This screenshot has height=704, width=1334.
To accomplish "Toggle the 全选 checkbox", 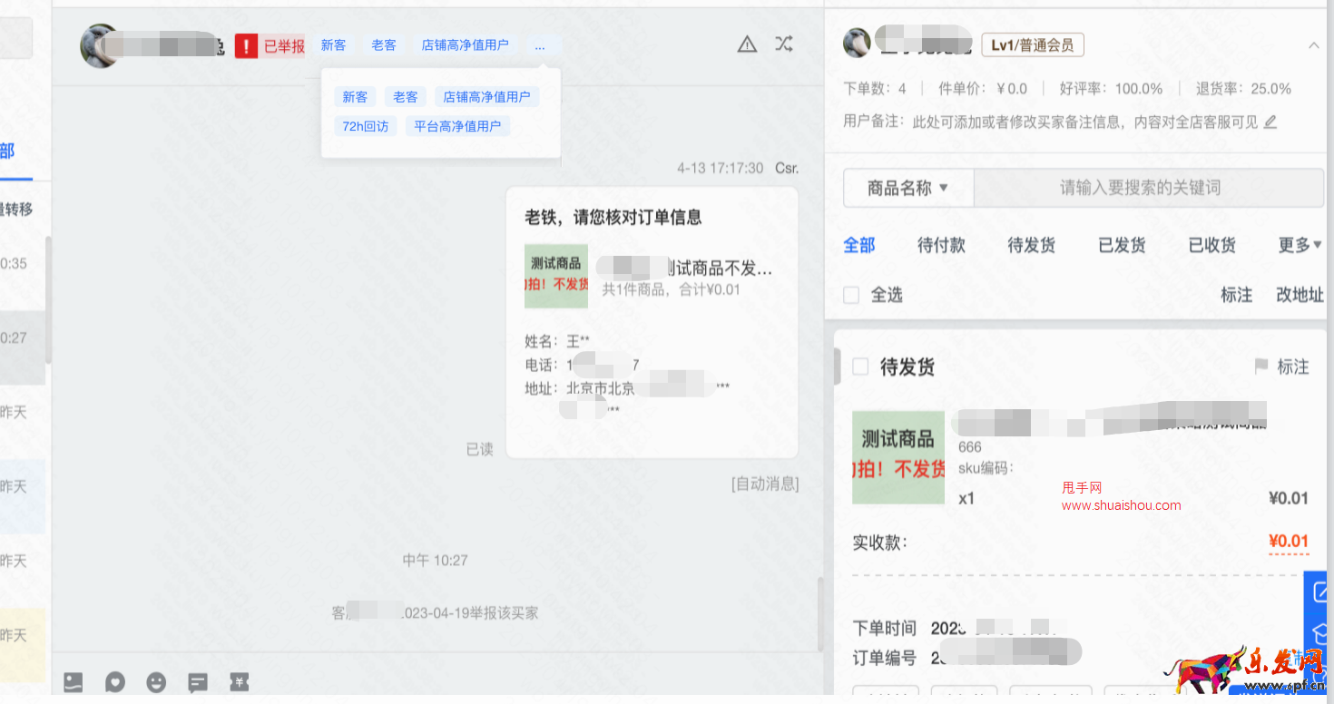I will pyautogui.click(x=850, y=295).
